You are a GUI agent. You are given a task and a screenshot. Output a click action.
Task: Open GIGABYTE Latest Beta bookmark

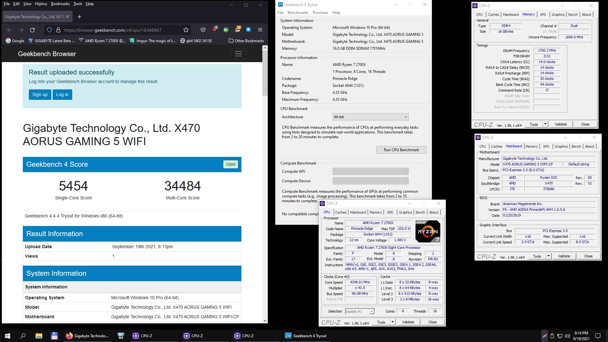[x=51, y=41]
